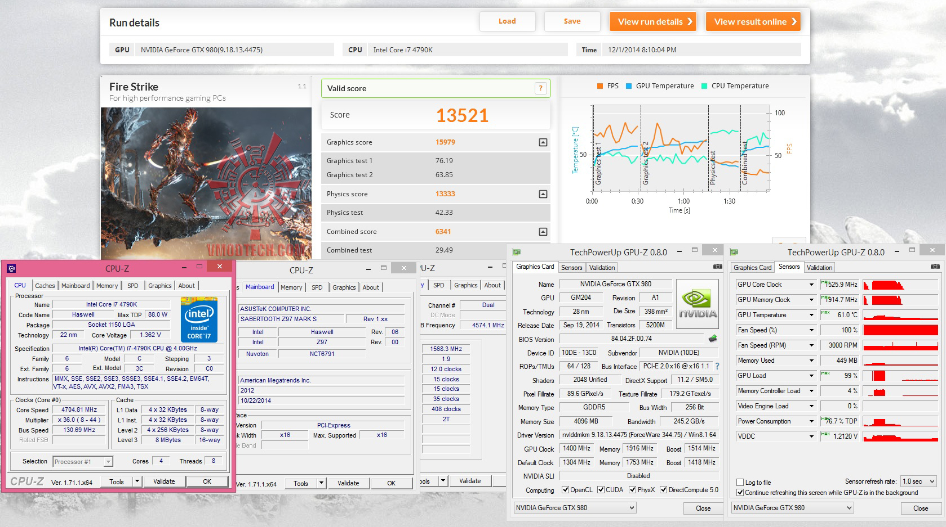Click Validate in the pink CPU-Z window
The height and width of the screenshot is (527, 946).
point(164,481)
